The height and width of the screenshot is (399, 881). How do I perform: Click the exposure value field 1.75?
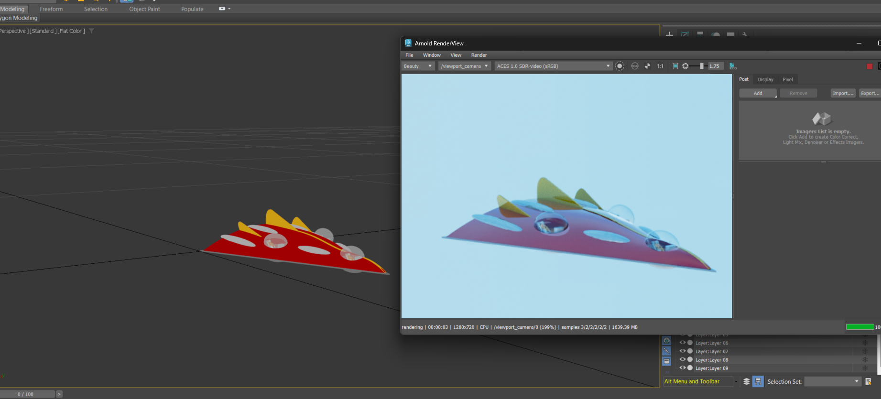(x=715, y=66)
